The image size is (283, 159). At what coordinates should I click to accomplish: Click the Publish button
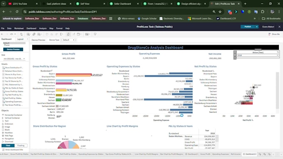coord(248,27)
